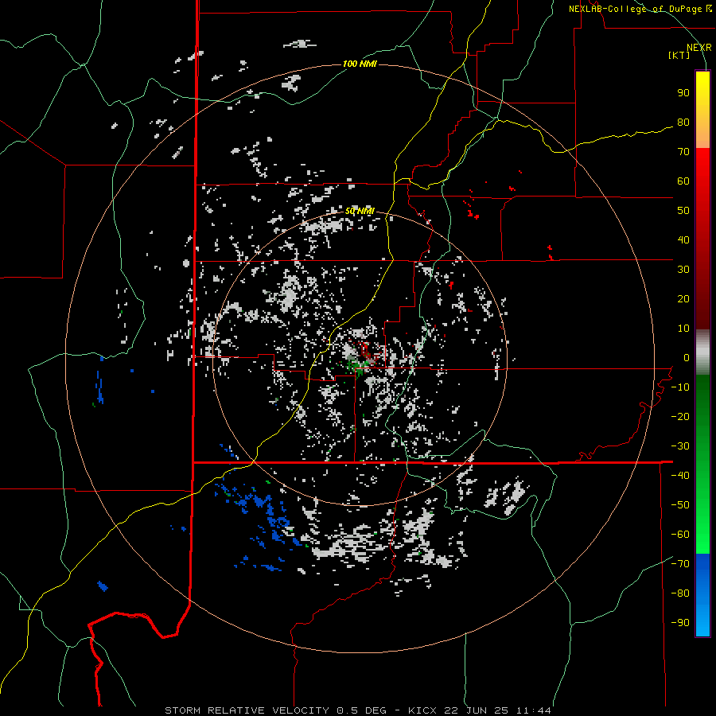Click the 22 JUN 25 date text
The width and height of the screenshot is (716, 716).
click(477, 710)
